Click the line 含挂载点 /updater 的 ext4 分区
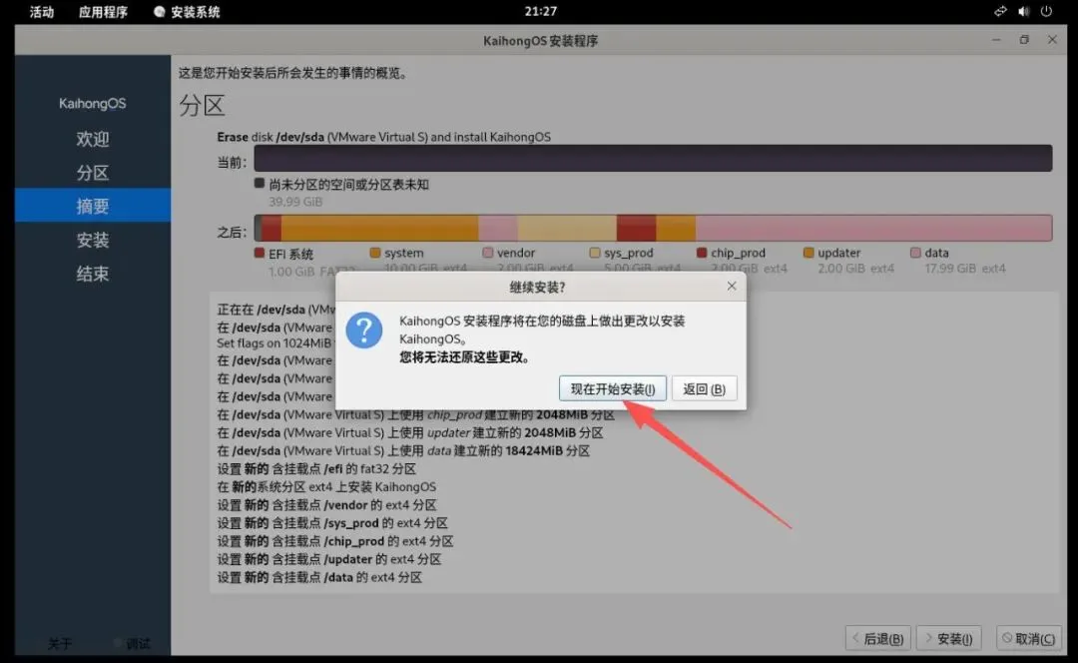This screenshot has height=663, width=1078. (x=329, y=559)
